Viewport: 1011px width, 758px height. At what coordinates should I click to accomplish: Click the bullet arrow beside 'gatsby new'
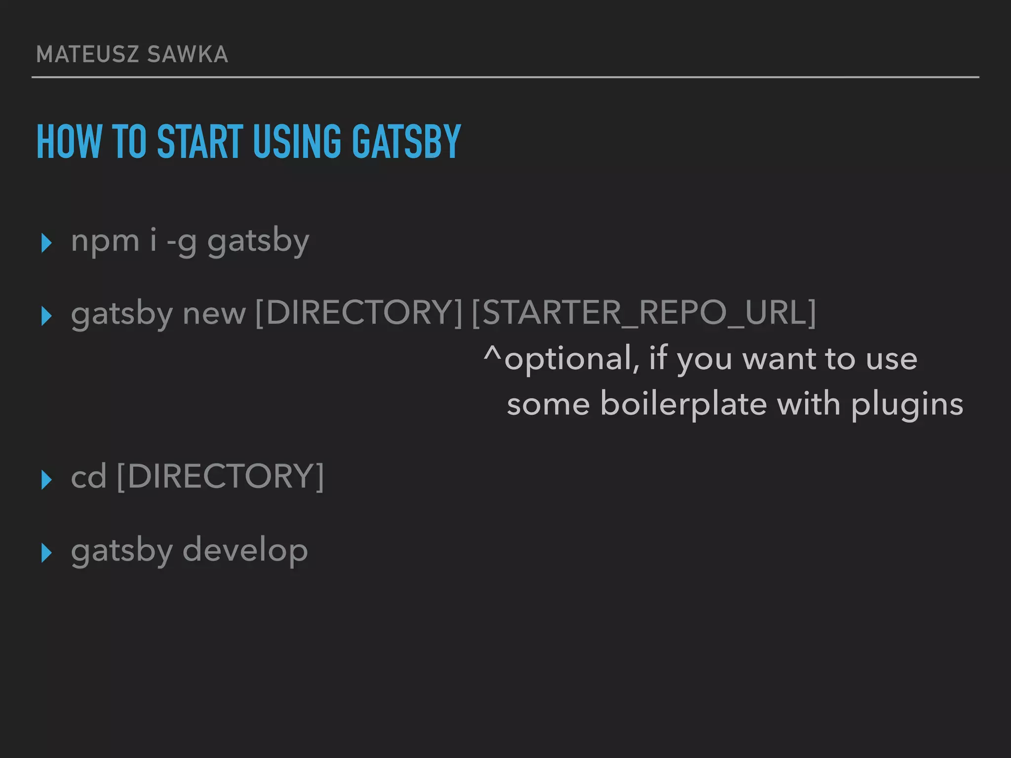tap(47, 316)
